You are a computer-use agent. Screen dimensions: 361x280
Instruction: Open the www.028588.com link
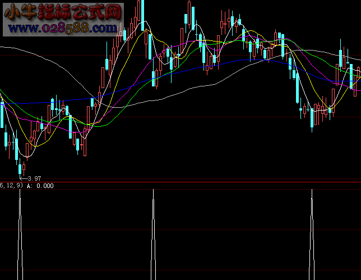pos(63,27)
